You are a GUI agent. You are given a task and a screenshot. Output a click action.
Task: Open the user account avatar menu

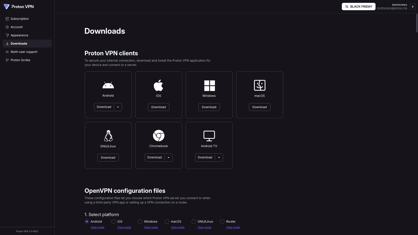pyautogui.click(x=412, y=6)
